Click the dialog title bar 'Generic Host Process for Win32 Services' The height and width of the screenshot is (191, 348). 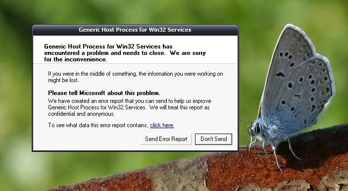click(135, 30)
